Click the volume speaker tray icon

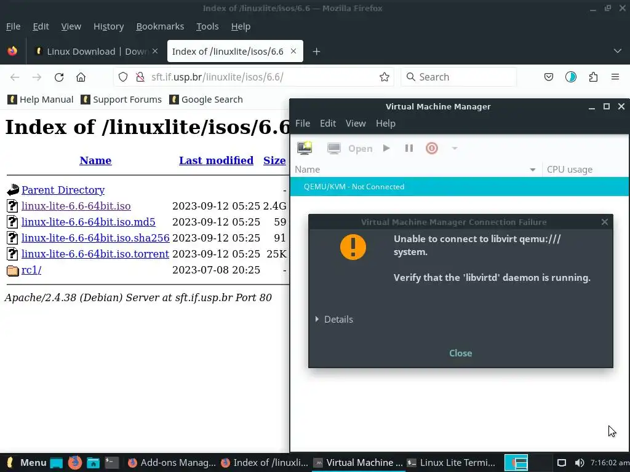579,463
